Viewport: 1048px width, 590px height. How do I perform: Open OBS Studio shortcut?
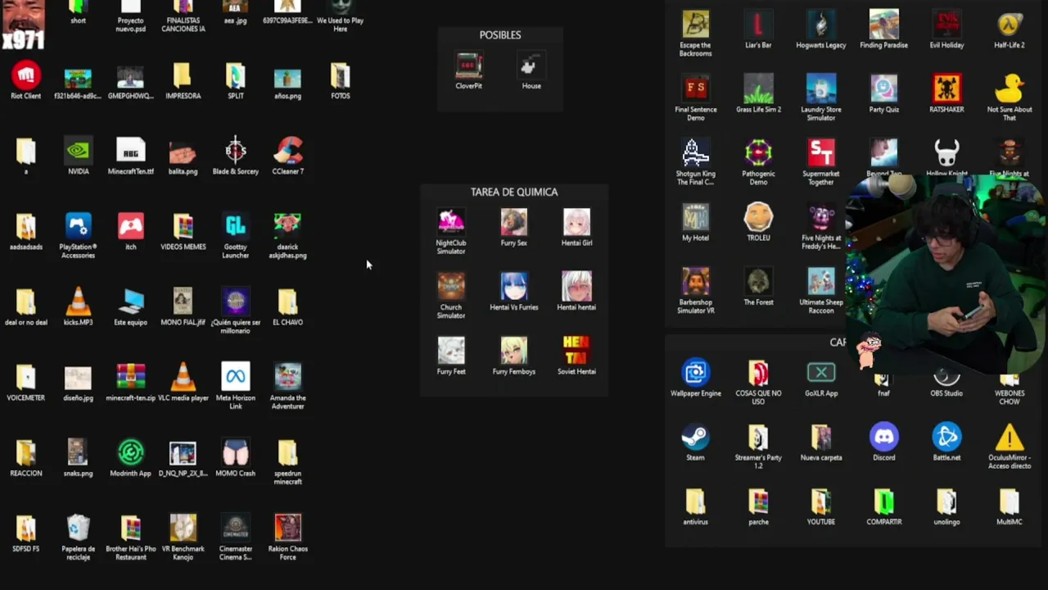click(946, 379)
